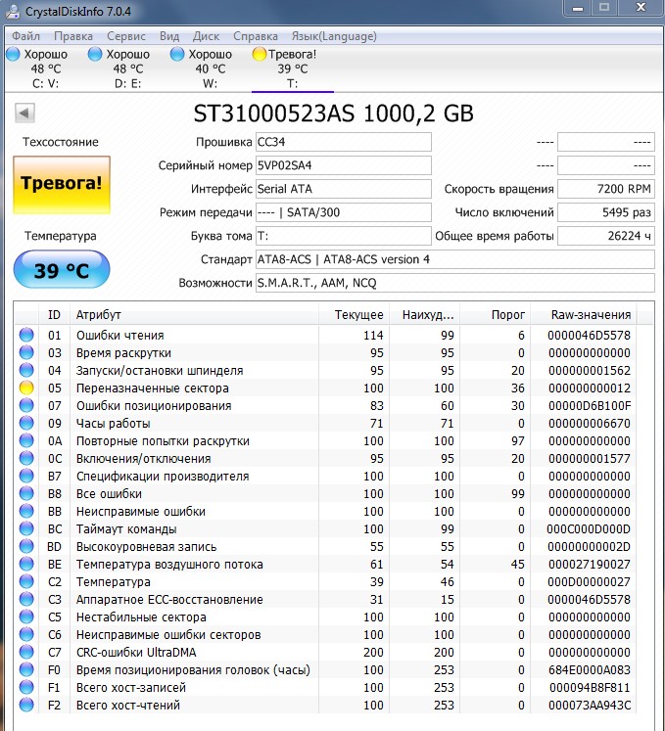
Task: Click status icon for Повторные попытки раскрутки
Action: (26, 440)
